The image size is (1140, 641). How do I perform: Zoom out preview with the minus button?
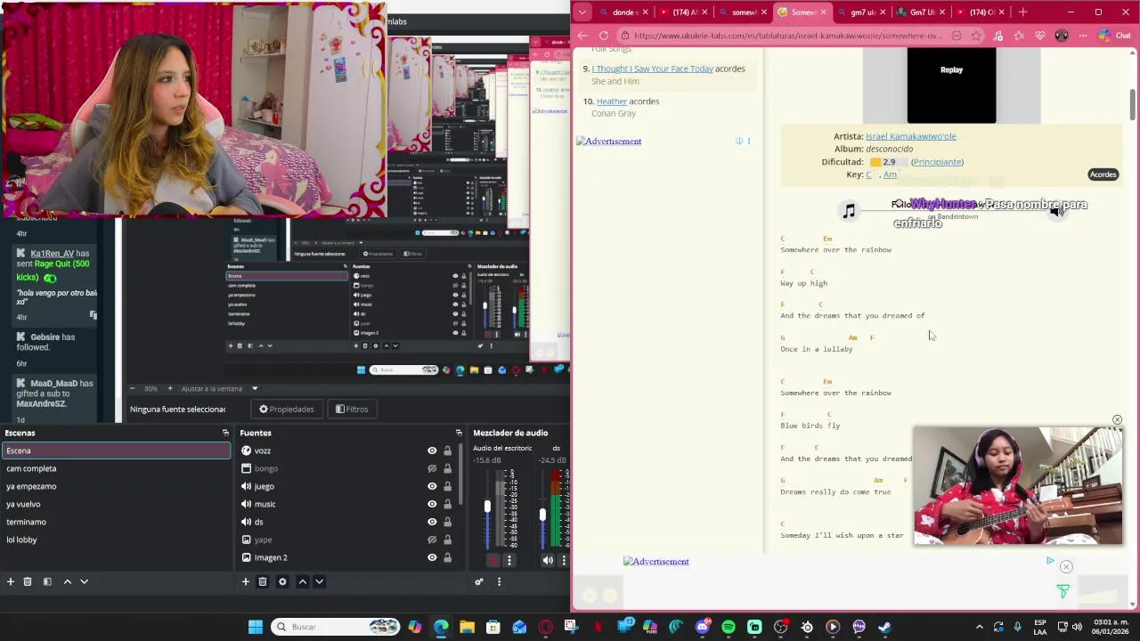point(133,388)
